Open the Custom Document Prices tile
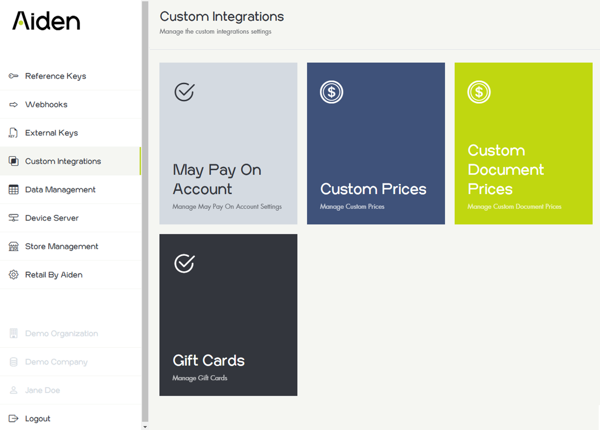This screenshot has width=600, height=430. click(x=523, y=143)
